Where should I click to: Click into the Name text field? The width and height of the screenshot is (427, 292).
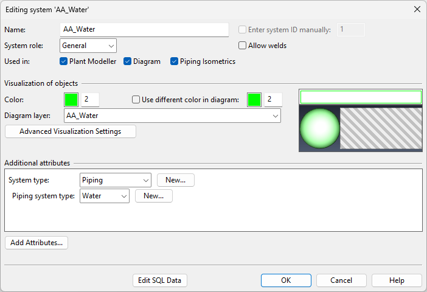(145, 29)
